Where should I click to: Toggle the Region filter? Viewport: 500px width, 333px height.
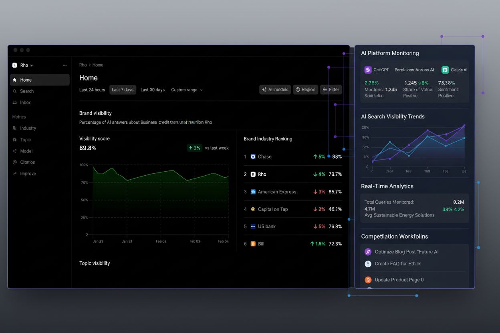tap(305, 89)
